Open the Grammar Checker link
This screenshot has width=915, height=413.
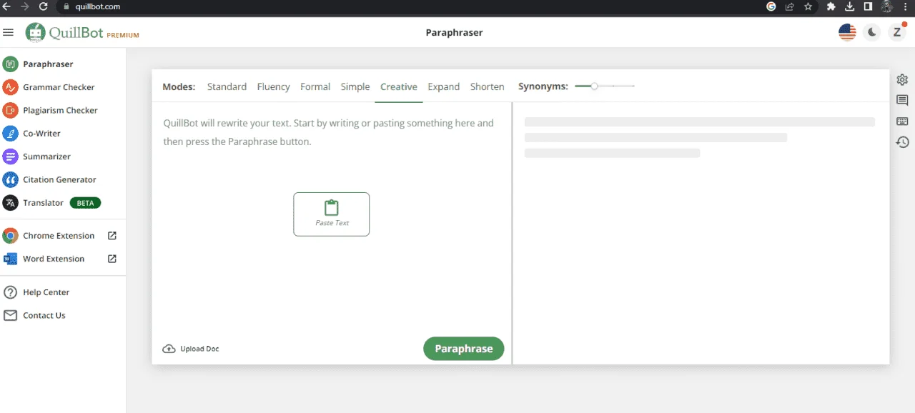(x=59, y=87)
